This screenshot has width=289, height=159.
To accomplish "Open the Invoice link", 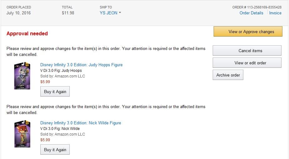I will click(x=275, y=13).
